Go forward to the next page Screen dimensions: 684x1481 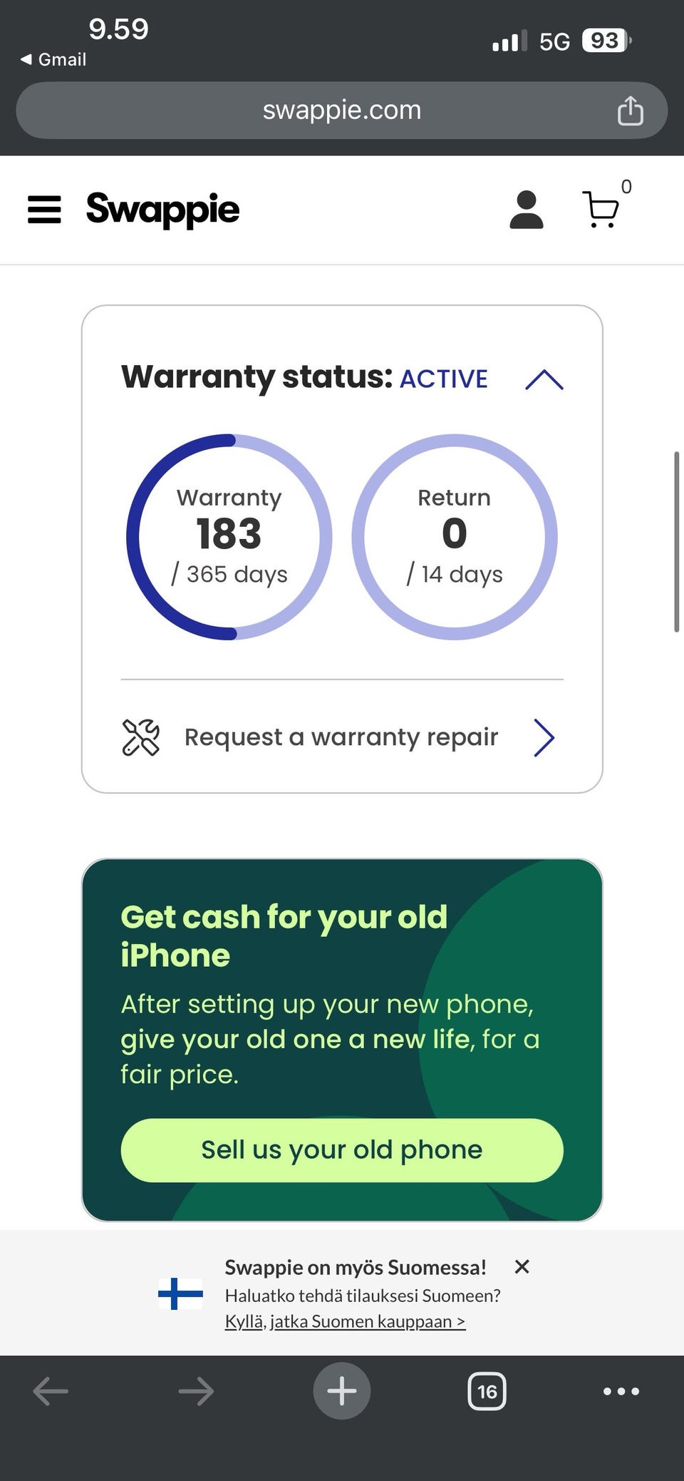tap(196, 1391)
